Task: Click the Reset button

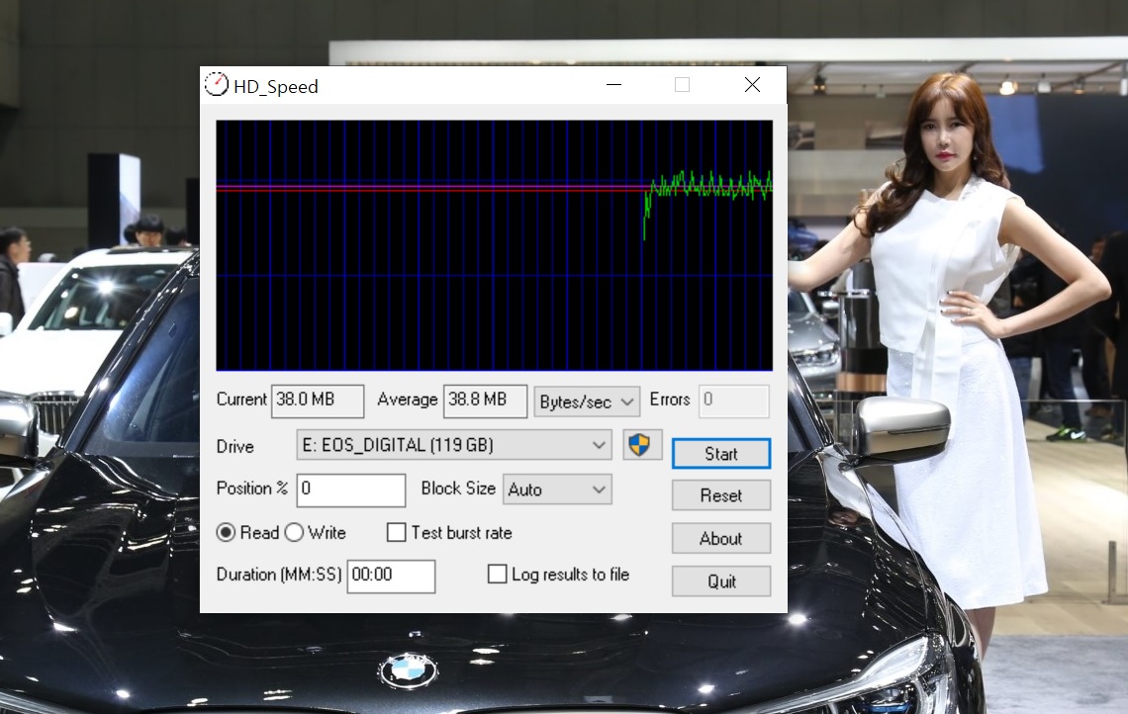Action: pyautogui.click(x=720, y=495)
